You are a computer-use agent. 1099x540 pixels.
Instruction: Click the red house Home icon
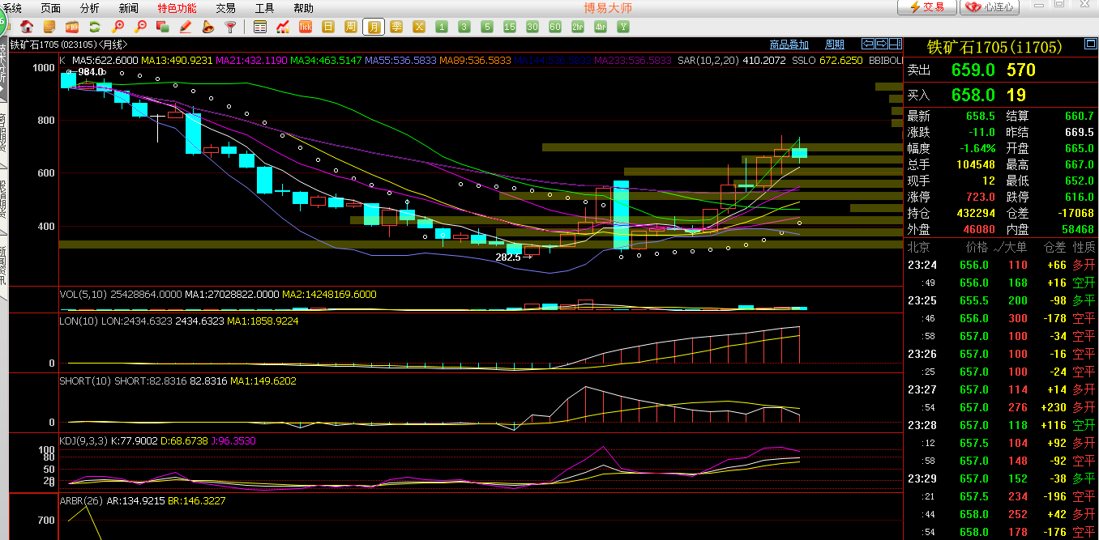pyautogui.click(x=27, y=27)
